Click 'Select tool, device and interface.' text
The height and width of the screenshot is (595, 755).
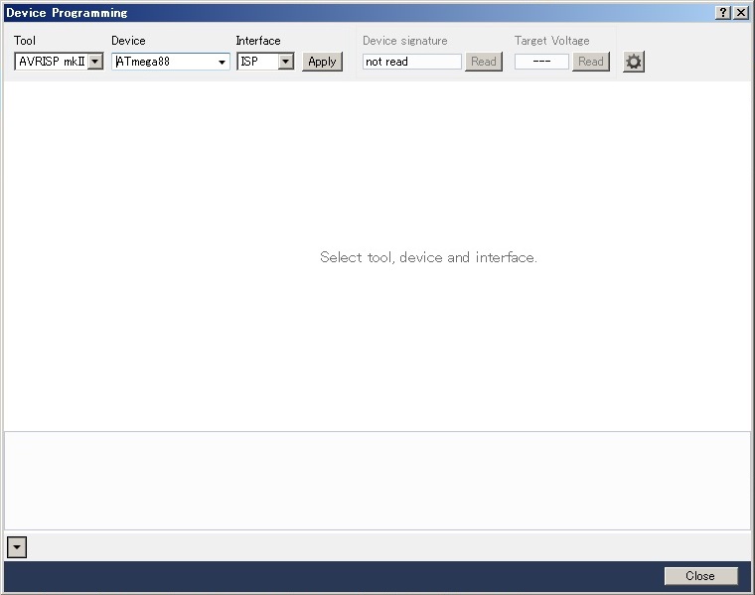click(x=428, y=257)
